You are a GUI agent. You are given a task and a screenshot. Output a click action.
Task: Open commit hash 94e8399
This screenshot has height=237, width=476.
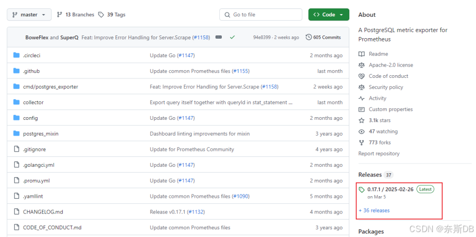pyautogui.click(x=262, y=38)
